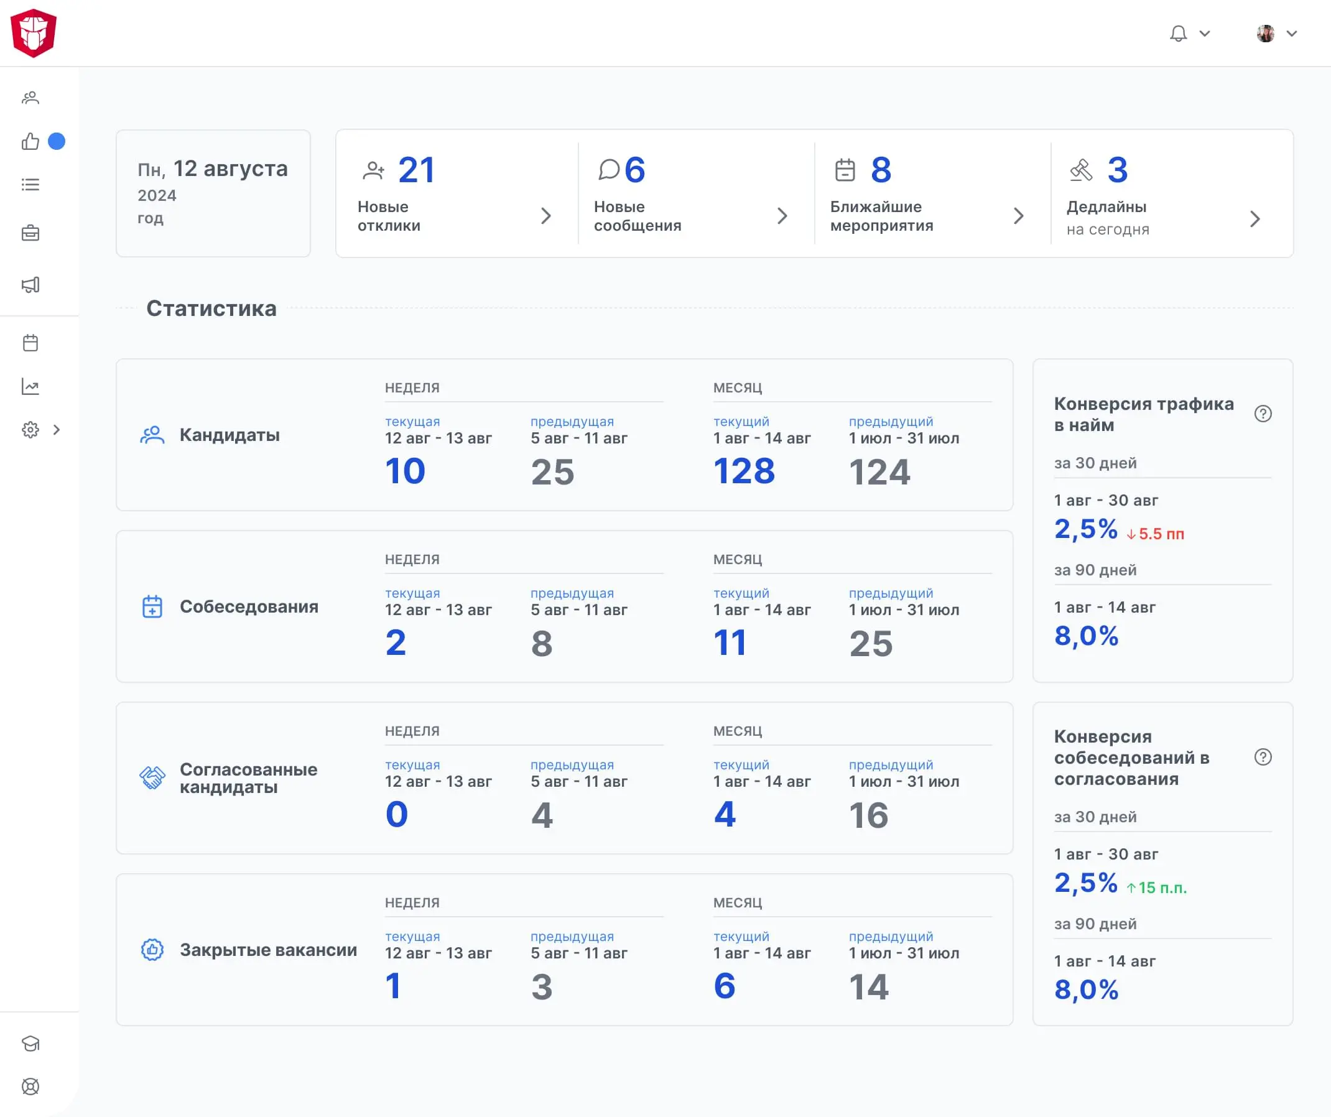Expand the settings gear submenu arrow
Image resolution: width=1331 pixels, height=1117 pixels.
[x=57, y=430]
